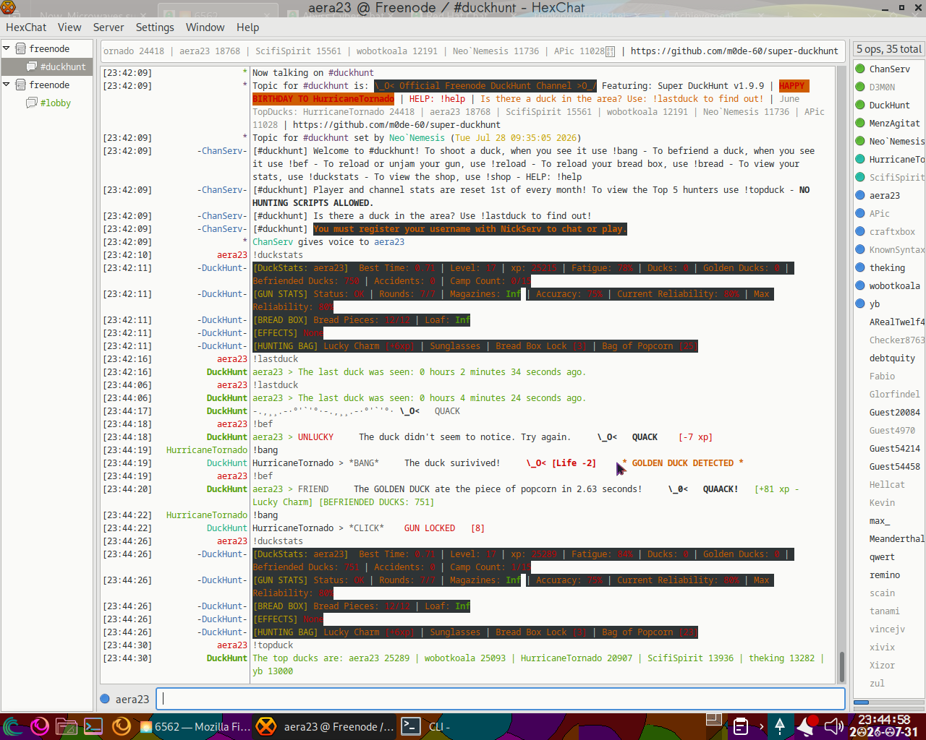Open github super-duckhunt link in chat log

pyautogui.click(x=396, y=125)
